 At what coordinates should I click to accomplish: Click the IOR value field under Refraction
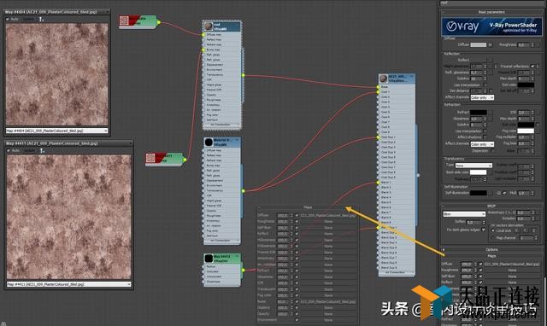tap(524, 112)
